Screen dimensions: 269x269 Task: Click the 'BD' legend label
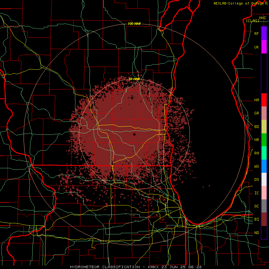(x=257, y=127)
